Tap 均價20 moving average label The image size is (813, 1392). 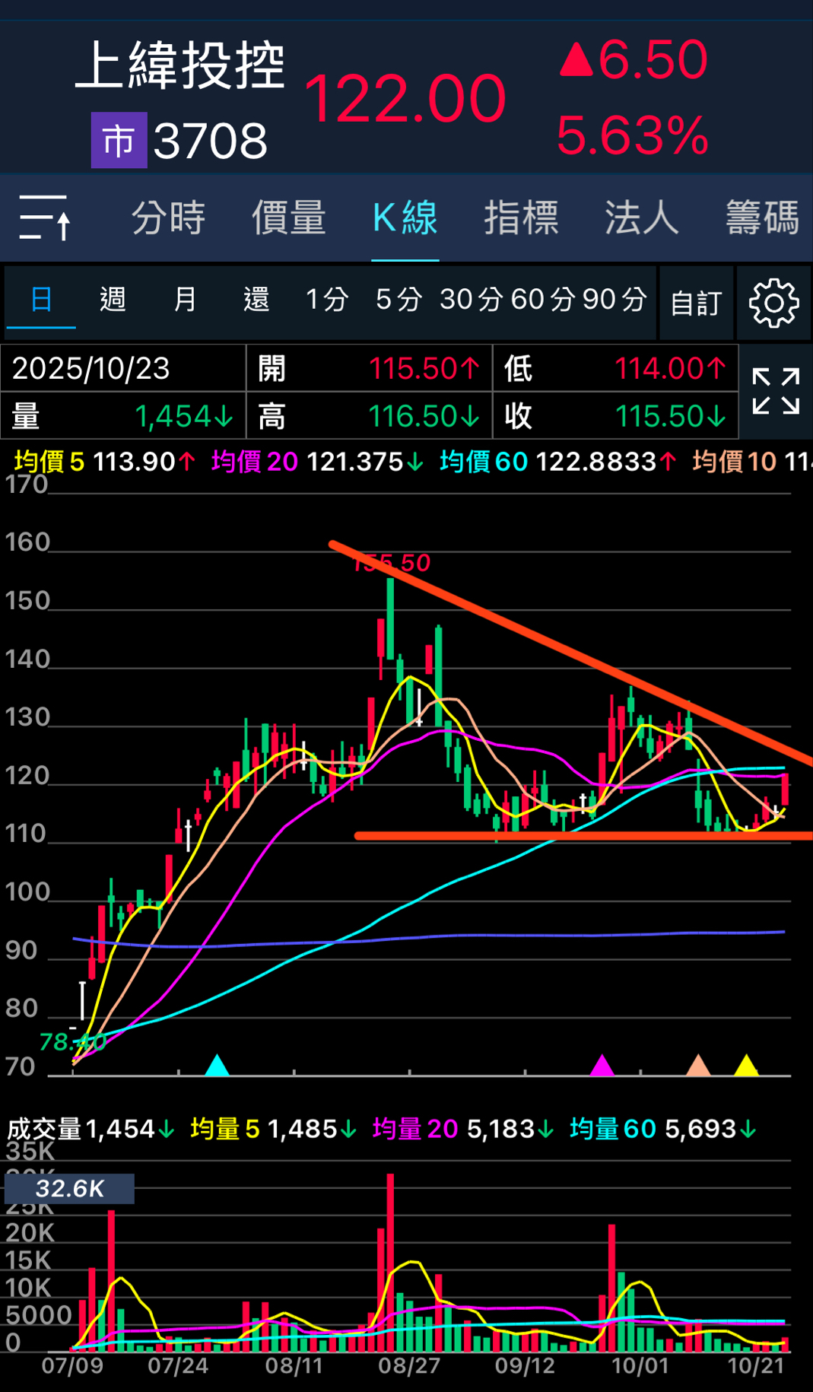pos(255,462)
